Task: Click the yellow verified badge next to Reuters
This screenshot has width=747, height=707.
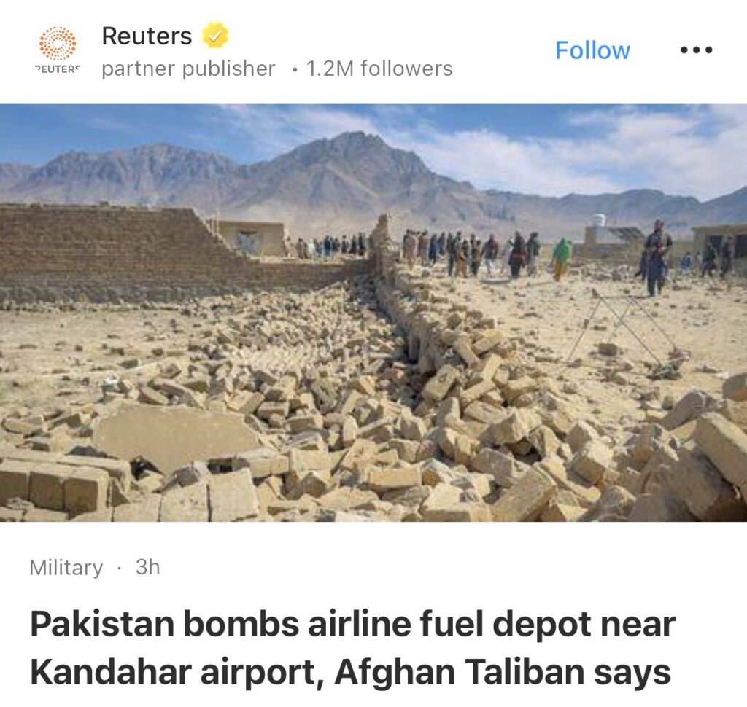Action: click(x=215, y=36)
